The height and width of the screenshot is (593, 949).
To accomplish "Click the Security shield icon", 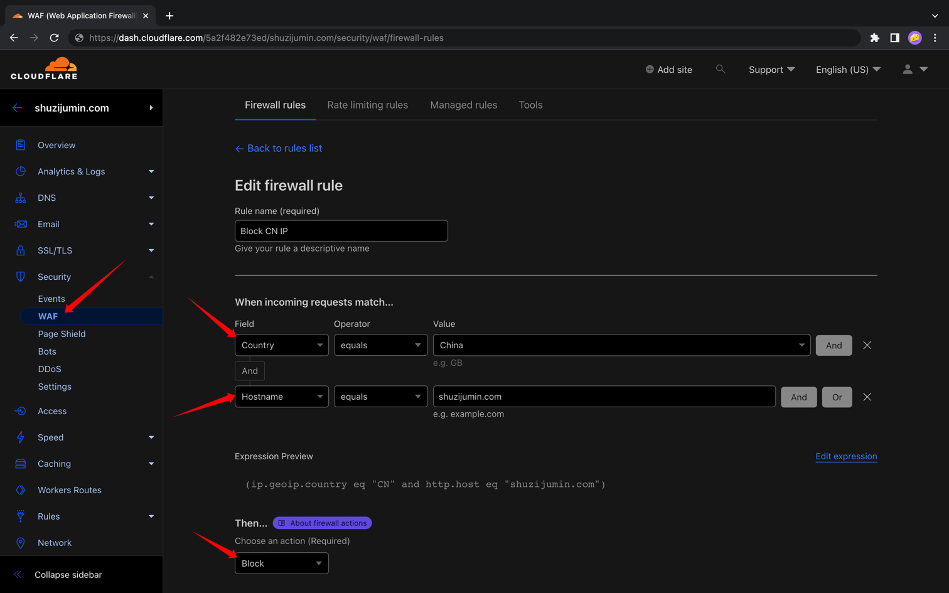I will pos(21,277).
